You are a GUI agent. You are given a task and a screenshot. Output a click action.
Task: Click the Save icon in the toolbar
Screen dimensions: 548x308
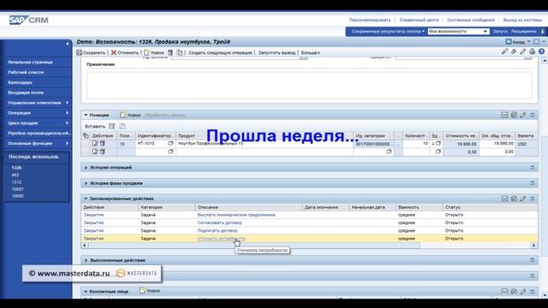(80, 53)
